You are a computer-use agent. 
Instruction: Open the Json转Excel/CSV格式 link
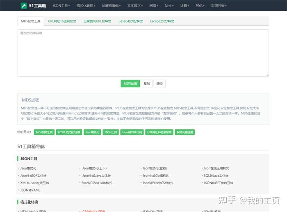(158, 183)
